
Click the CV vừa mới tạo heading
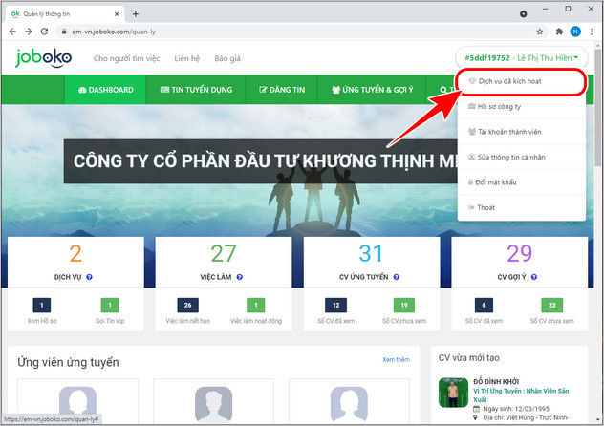469,358
